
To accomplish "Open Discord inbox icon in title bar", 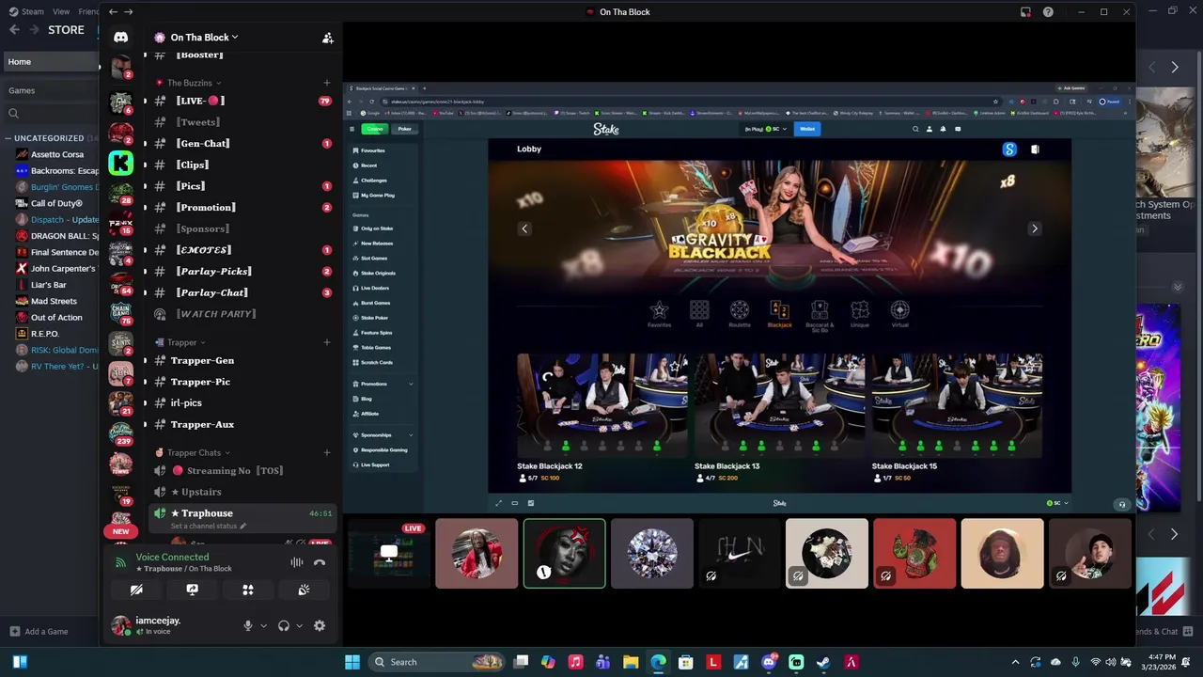I will point(1025,12).
